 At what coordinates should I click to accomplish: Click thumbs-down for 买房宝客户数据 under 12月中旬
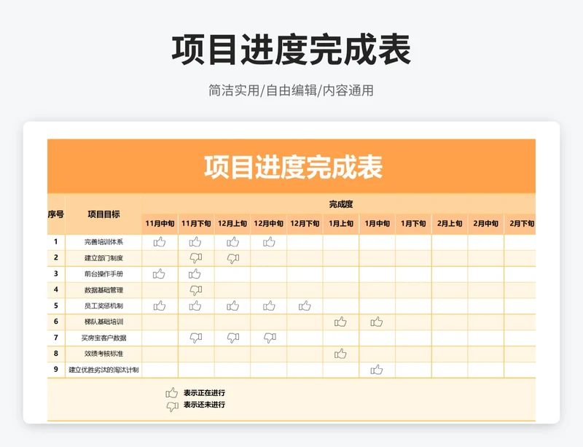[270, 338]
